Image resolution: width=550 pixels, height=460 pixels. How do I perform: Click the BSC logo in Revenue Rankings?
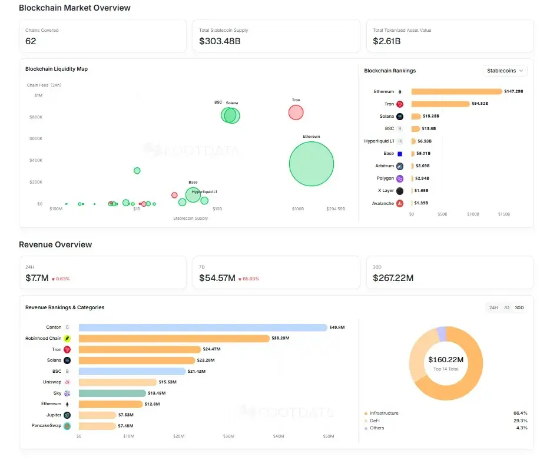pos(67,371)
